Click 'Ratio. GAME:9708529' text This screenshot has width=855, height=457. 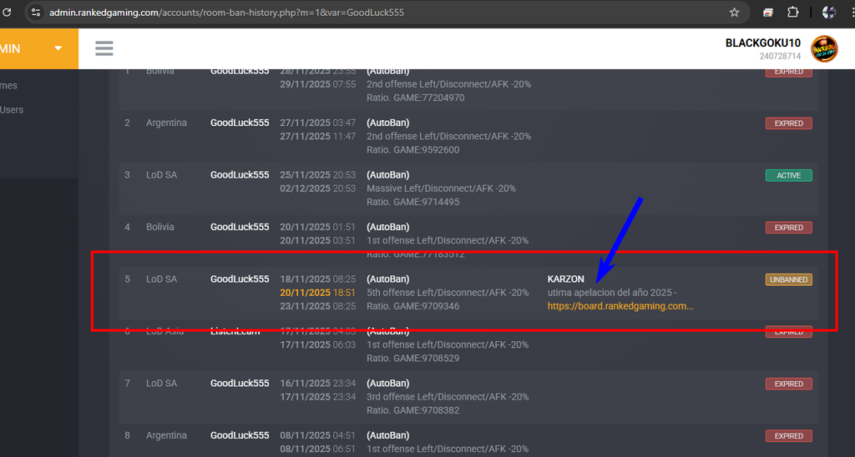412,358
